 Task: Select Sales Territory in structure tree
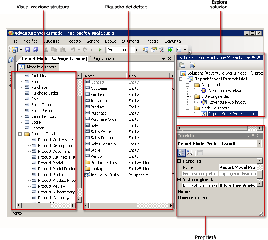point(44,116)
